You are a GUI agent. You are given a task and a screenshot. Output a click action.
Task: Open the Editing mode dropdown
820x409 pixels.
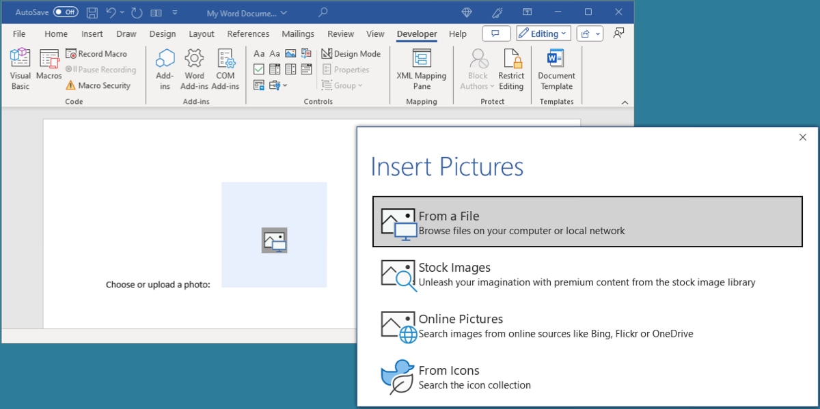(543, 33)
